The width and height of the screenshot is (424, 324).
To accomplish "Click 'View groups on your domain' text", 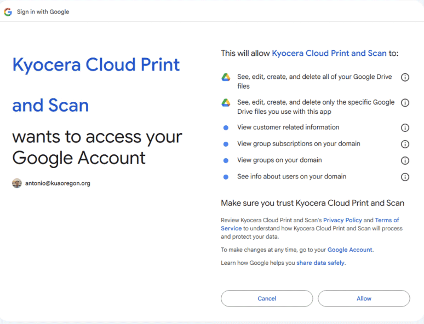I will pos(279,160).
